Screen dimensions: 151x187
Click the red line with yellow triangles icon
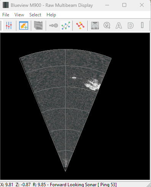[x=80, y=25]
